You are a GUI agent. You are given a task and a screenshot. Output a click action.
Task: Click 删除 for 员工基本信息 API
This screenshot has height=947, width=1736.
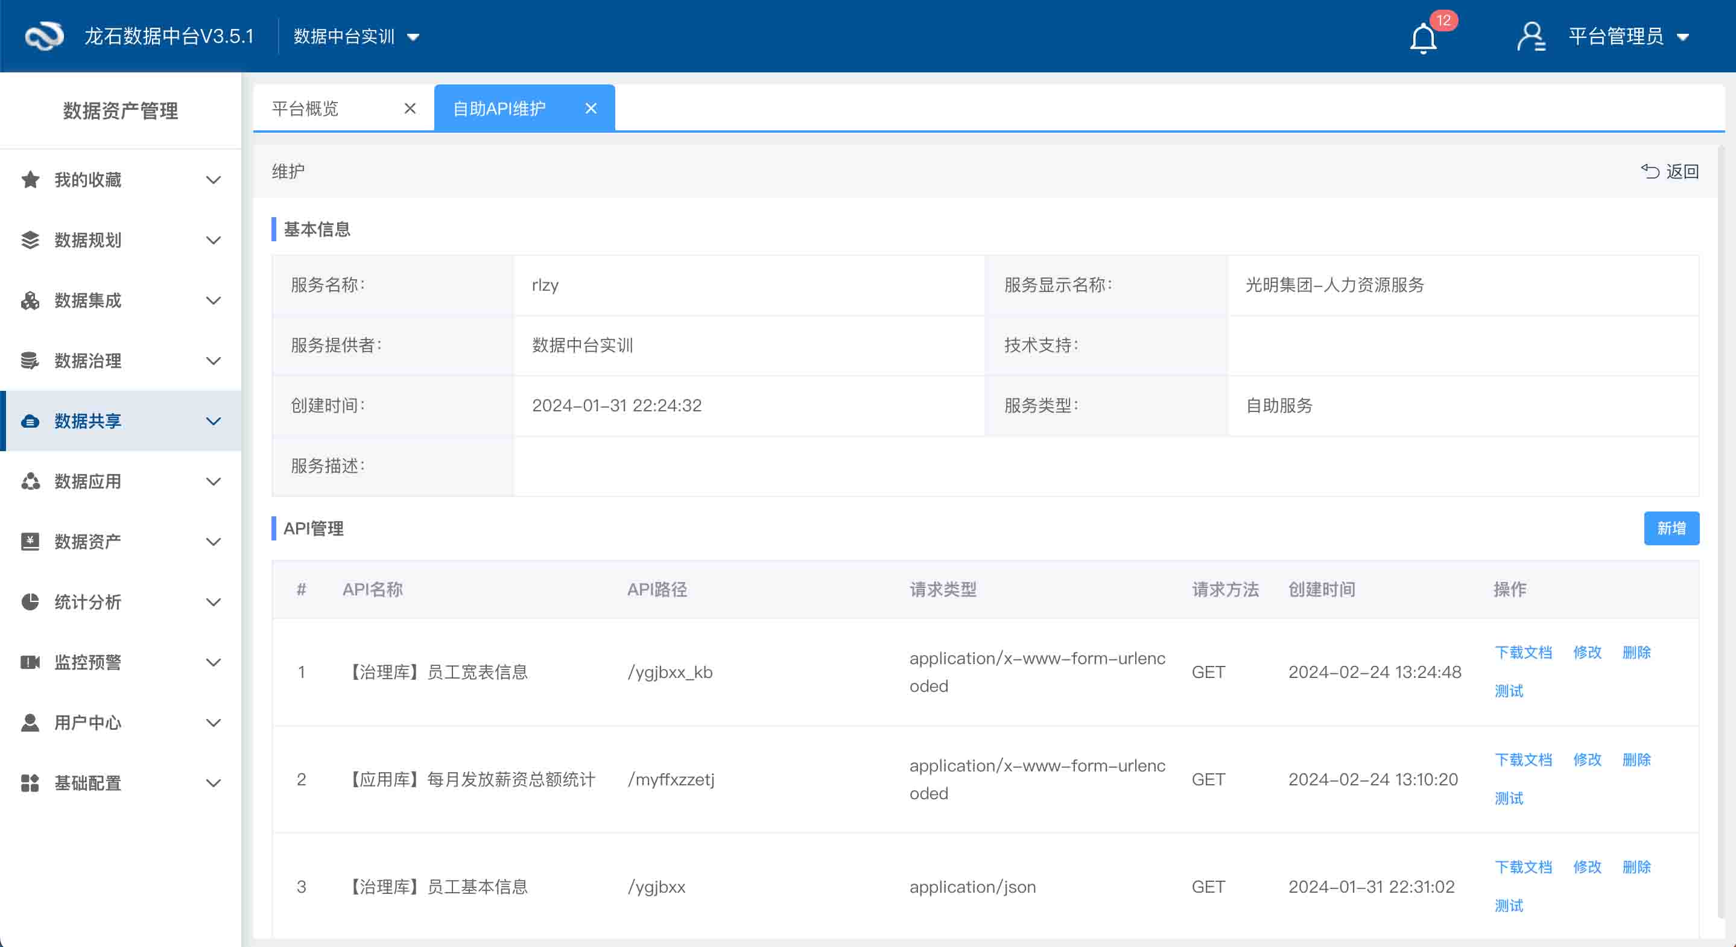pyautogui.click(x=1636, y=867)
